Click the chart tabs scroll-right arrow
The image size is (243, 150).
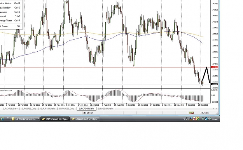tap(217, 109)
